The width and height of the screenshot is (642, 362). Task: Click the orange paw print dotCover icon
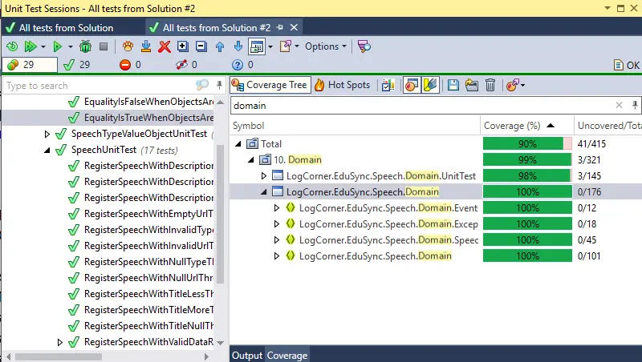(128, 46)
